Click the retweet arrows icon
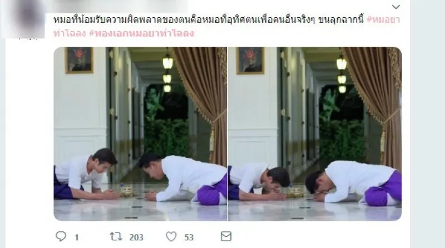 [116, 236]
